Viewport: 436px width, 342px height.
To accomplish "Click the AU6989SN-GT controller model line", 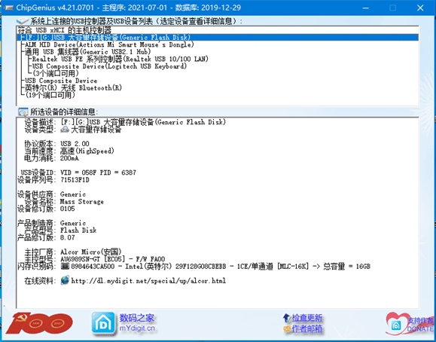I will (95, 259).
